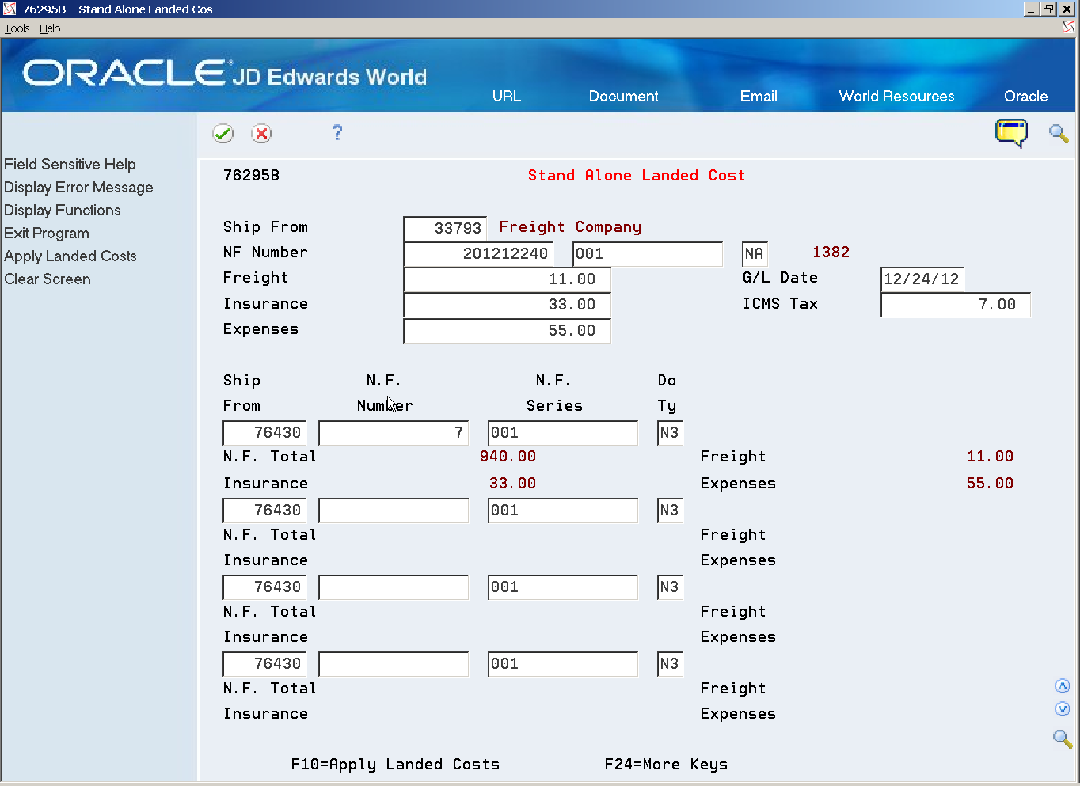The width and height of the screenshot is (1080, 786).
Task: Open the Email navigation link
Action: pyautogui.click(x=759, y=96)
